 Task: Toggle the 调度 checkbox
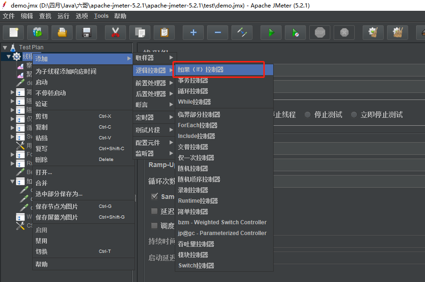click(155, 226)
